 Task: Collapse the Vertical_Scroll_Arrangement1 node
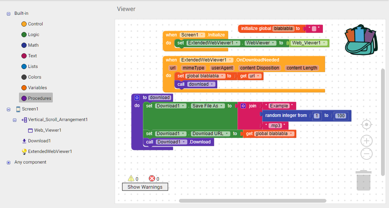click(14, 120)
